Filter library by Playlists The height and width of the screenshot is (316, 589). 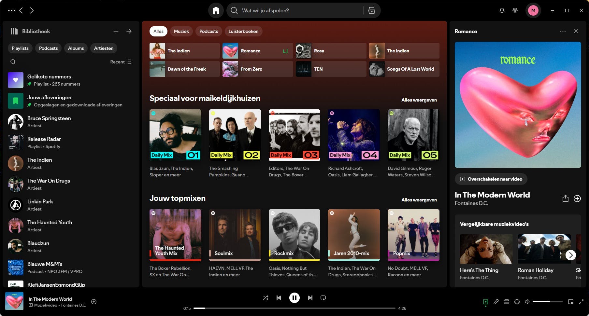pos(20,48)
